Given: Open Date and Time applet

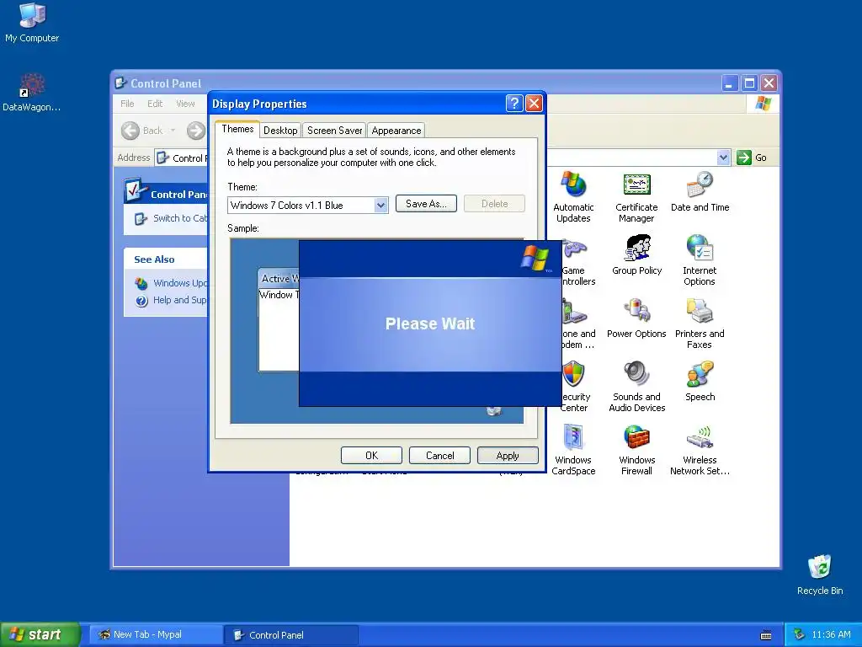Looking at the screenshot, I should pyautogui.click(x=700, y=191).
